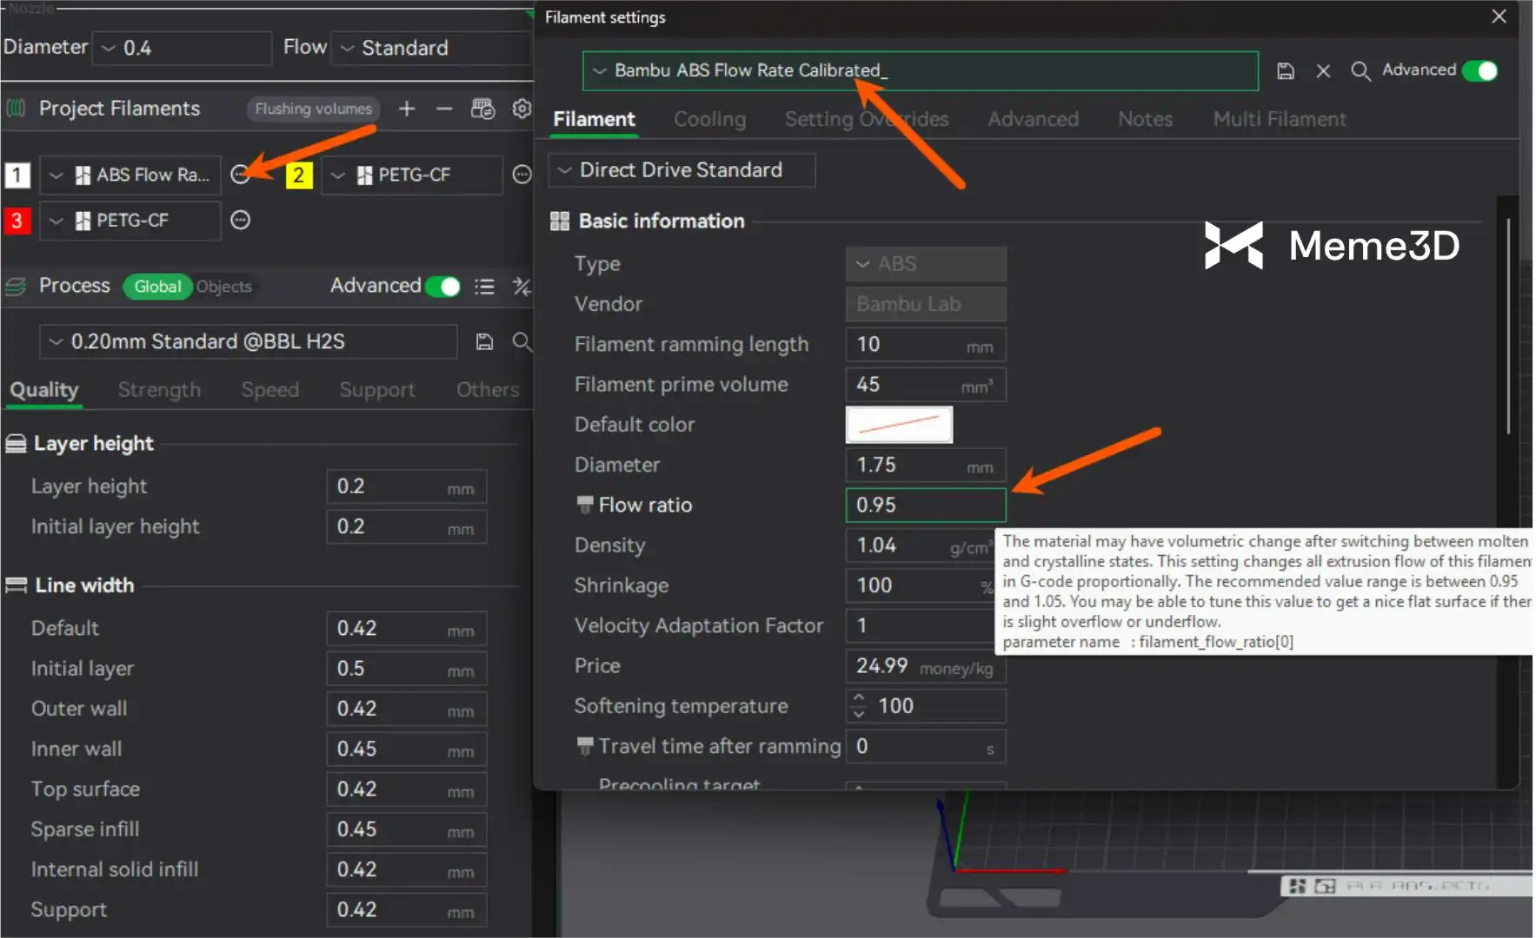Switch Process mode to Objects
This screenshot has height=938, width=1536.
click(223, 287)
